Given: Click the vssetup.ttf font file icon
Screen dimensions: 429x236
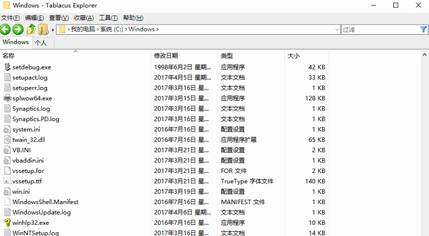Looking at the screenshot, I should pyautogui.click(x=7, y=181).
